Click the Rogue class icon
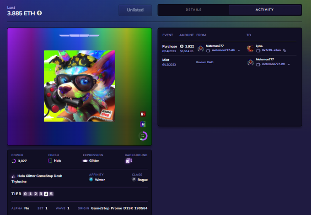The image size is (311, 215). [x=134, y=179]
